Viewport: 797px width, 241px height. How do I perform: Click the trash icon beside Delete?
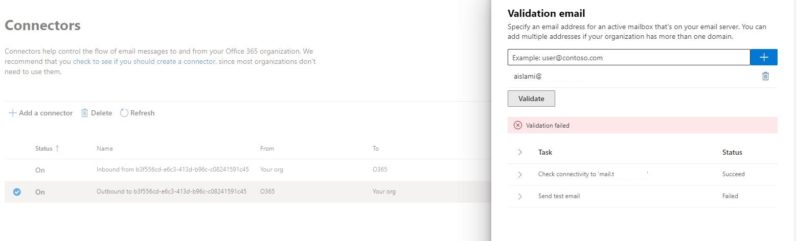click(85, 113)
